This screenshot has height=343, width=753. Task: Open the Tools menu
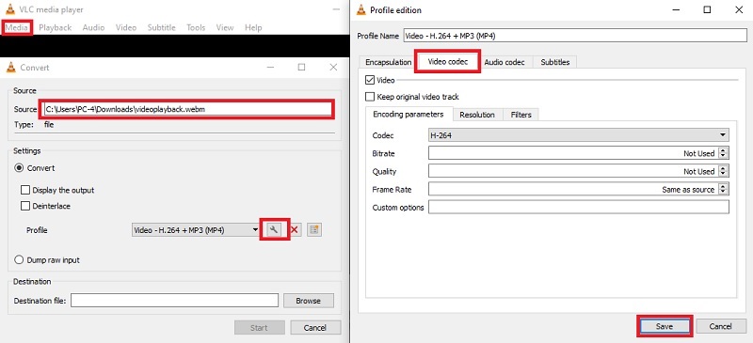[196, 27]
